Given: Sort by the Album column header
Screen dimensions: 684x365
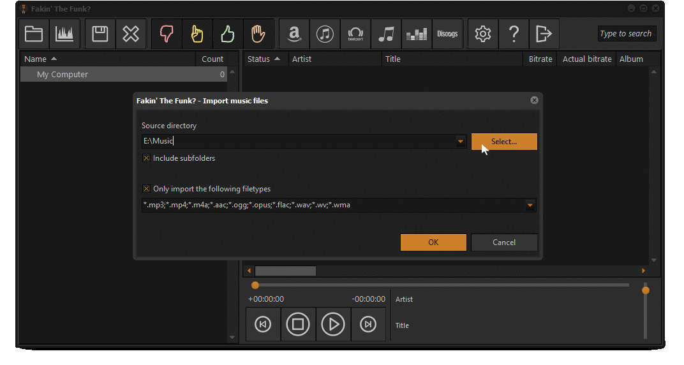Looking at the screenshot, I should click(x=631, y=59).
